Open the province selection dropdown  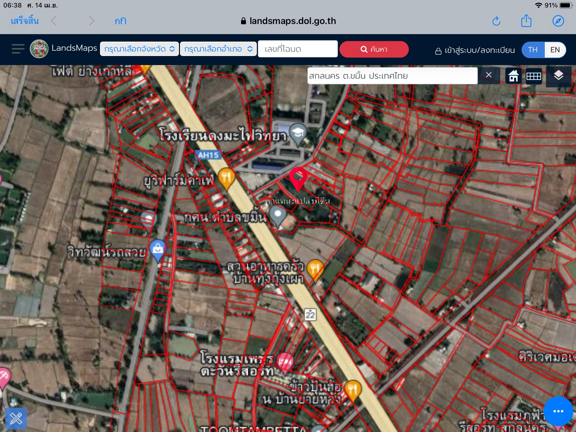pyautogui.click(x=139, y=49)
